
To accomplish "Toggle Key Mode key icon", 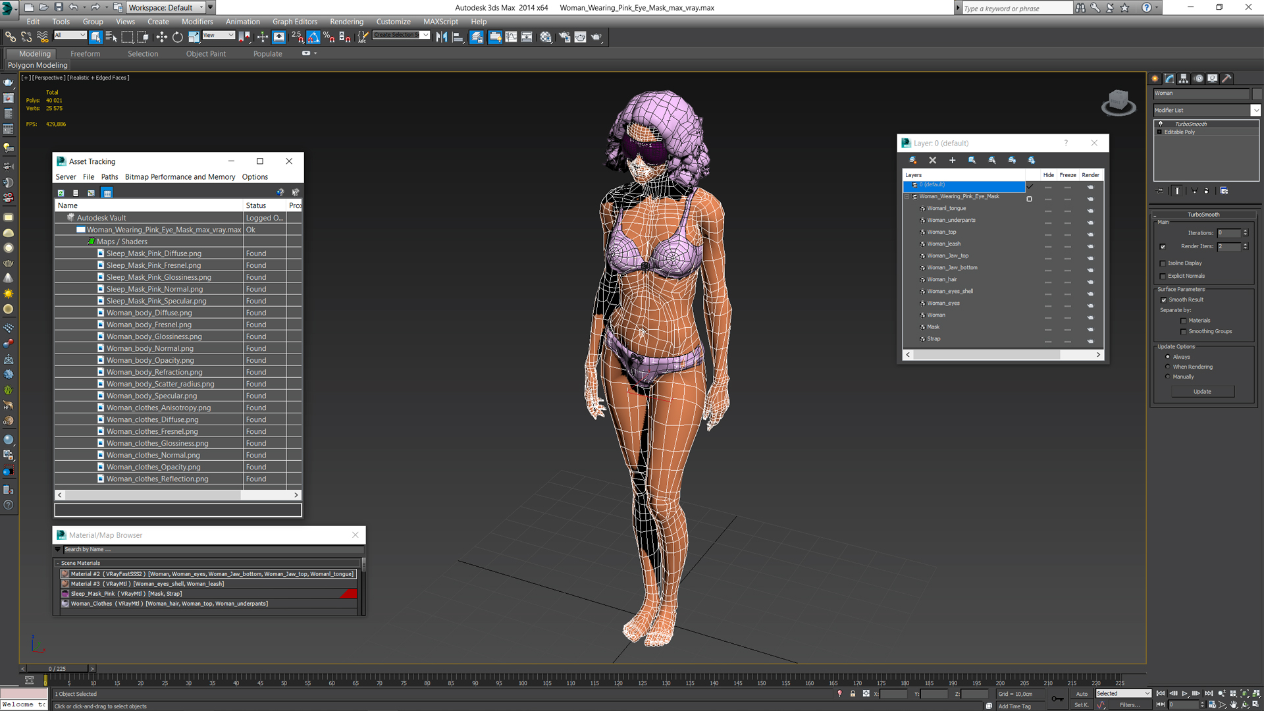I will (1057, 699).
